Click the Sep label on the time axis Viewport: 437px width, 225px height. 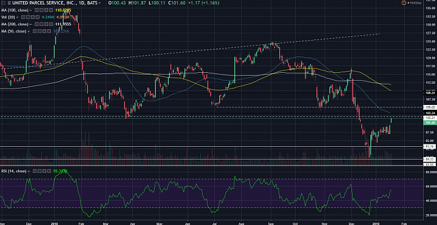[271, 223]
